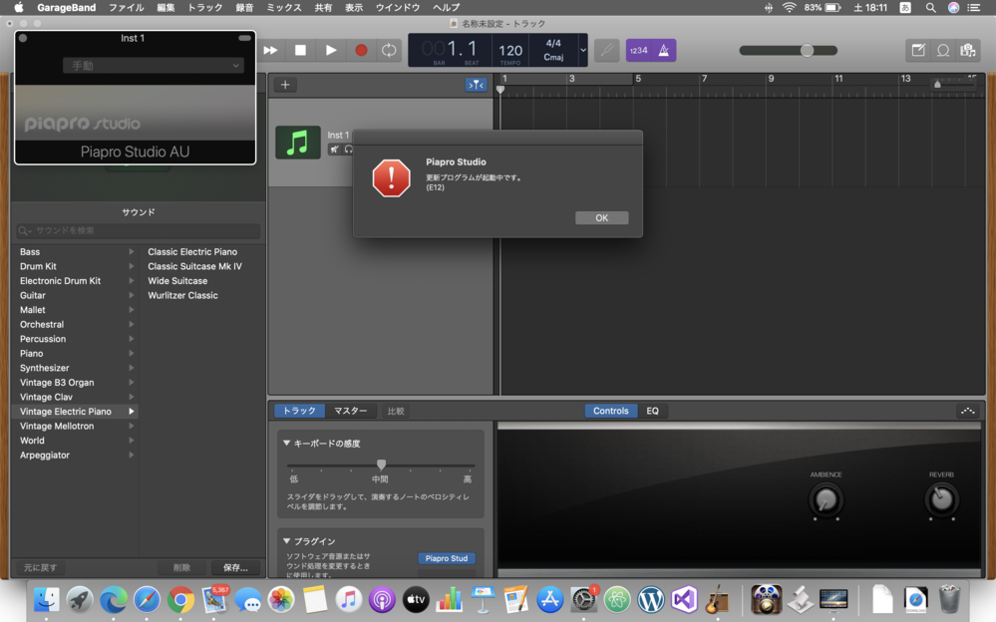Adjust the keyboard sensitivity slider
Viewport: 996px width, 622px height.
381,466
